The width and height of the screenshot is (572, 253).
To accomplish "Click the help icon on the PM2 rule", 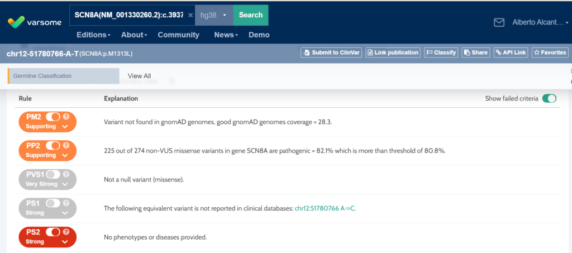I will 66,117.
